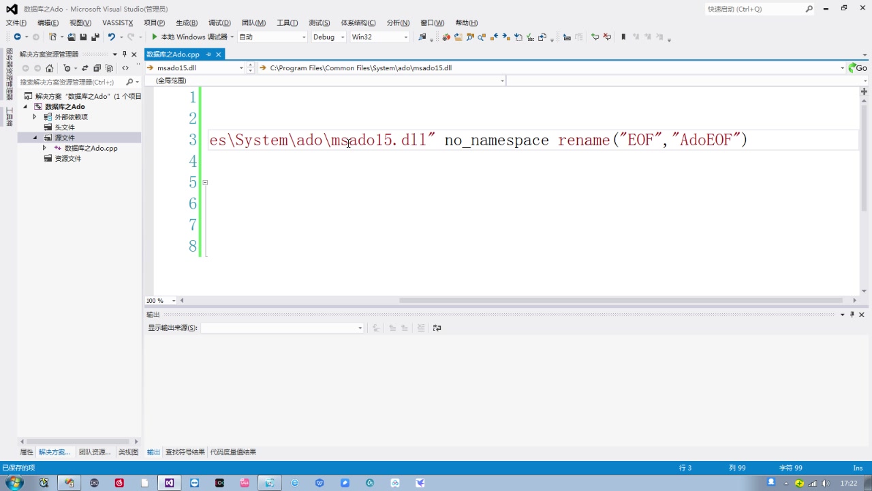Select the 资源文件 folder in the tree
The image size is (872, 491).
[67, 158]
